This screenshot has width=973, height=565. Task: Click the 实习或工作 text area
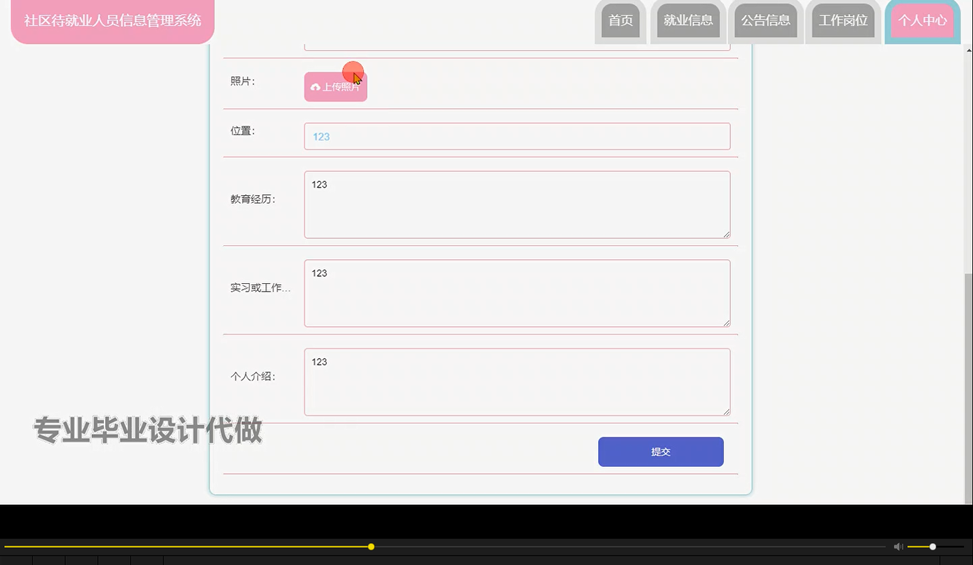[517, 293]
